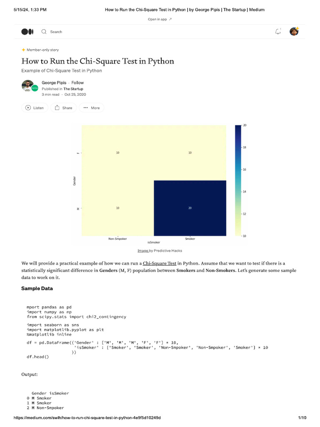Viewport: 320px width, 427px height.
Task: Click the search magnifier icon
Action: pos(44,32)
